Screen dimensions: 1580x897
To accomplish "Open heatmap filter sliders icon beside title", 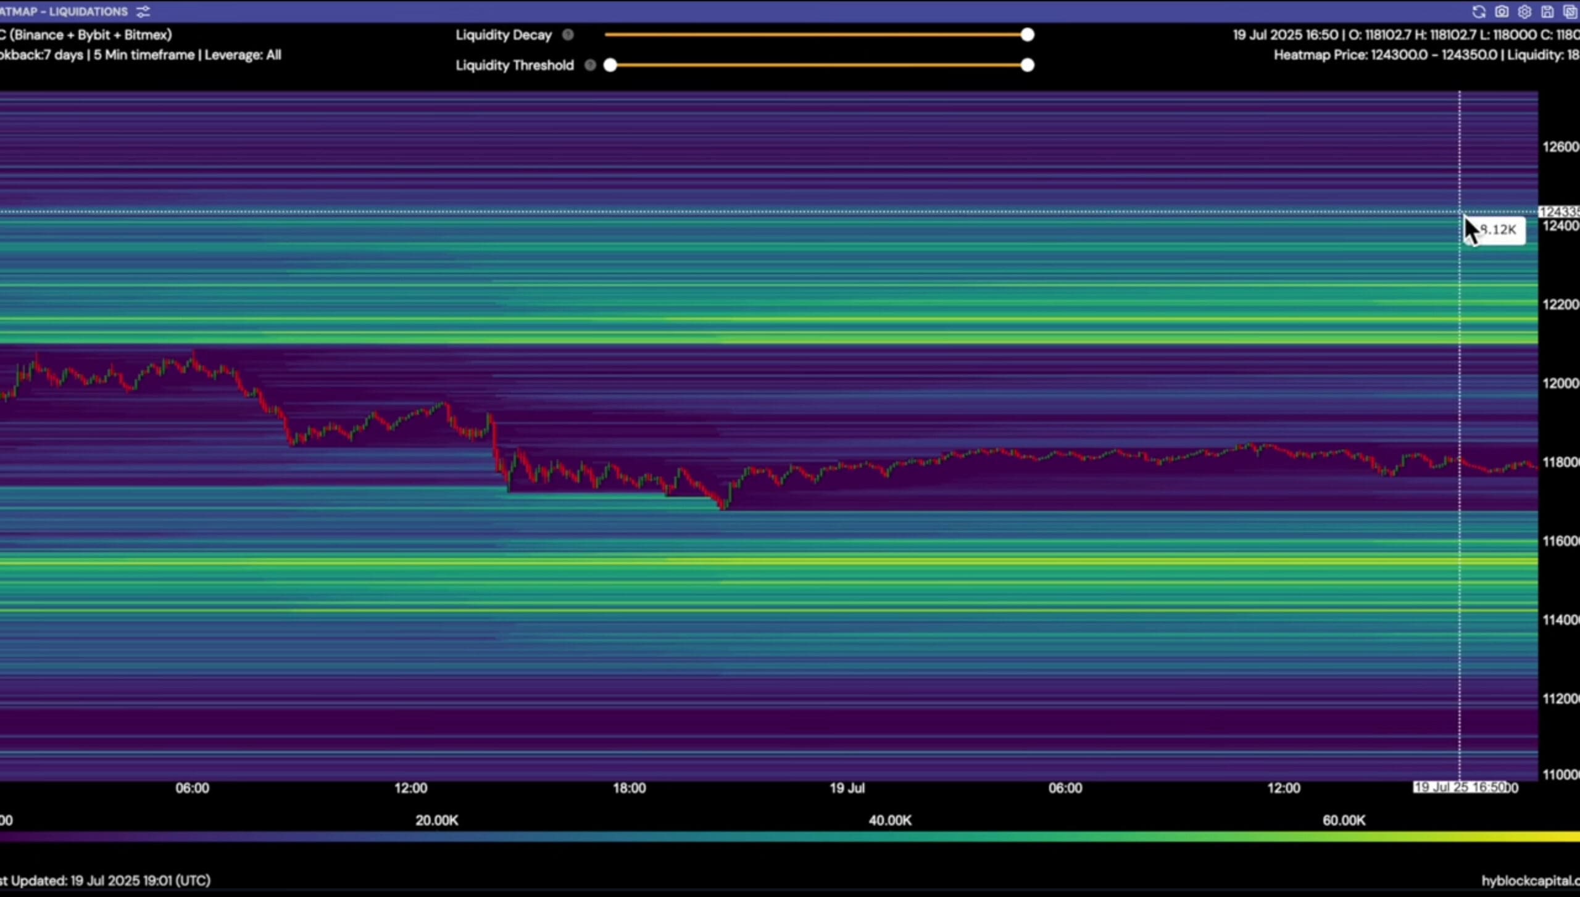I will coord(143,12).
